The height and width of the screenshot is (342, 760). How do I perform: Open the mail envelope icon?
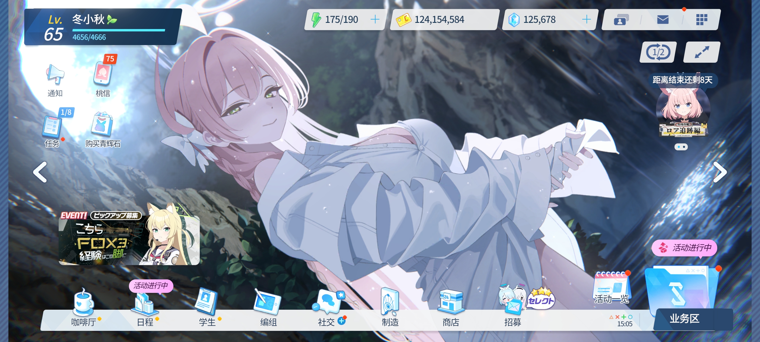click(x=663, y=20)
